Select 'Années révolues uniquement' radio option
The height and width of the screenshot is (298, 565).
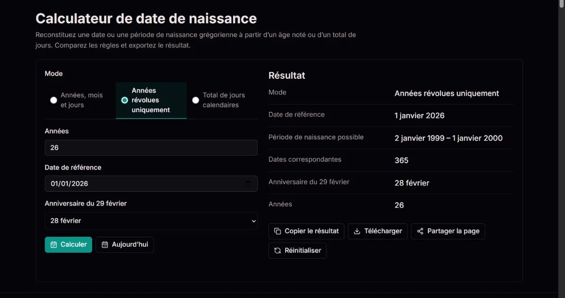(x=125, y=100)
